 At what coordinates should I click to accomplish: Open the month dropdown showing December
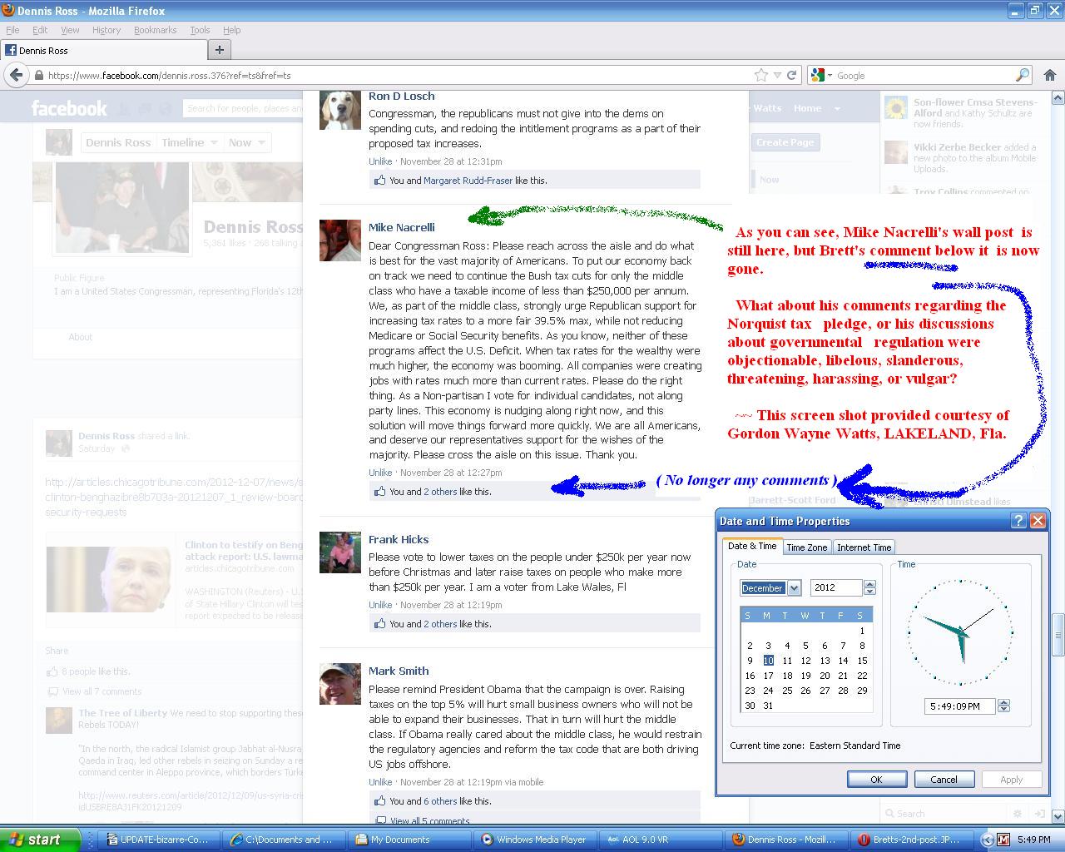click(x=794, y=587)
